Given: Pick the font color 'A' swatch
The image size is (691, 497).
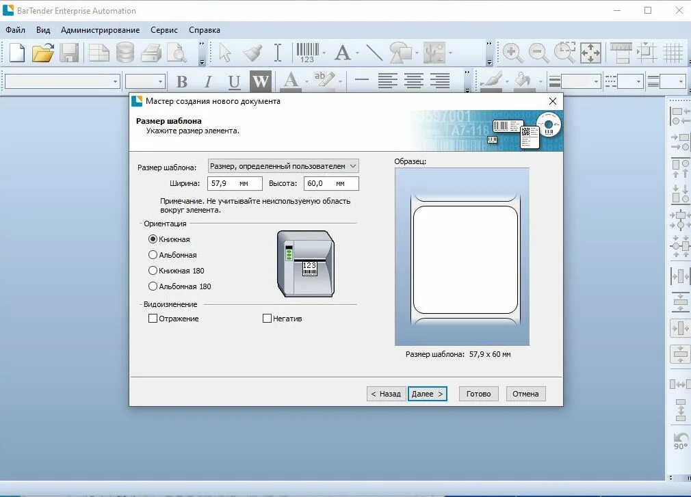Looking at the screenshot, I should 290,81.
